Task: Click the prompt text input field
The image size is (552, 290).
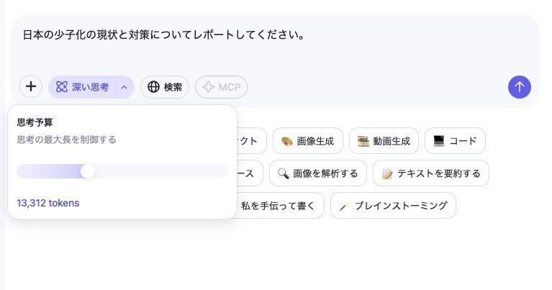Action: 273,43
